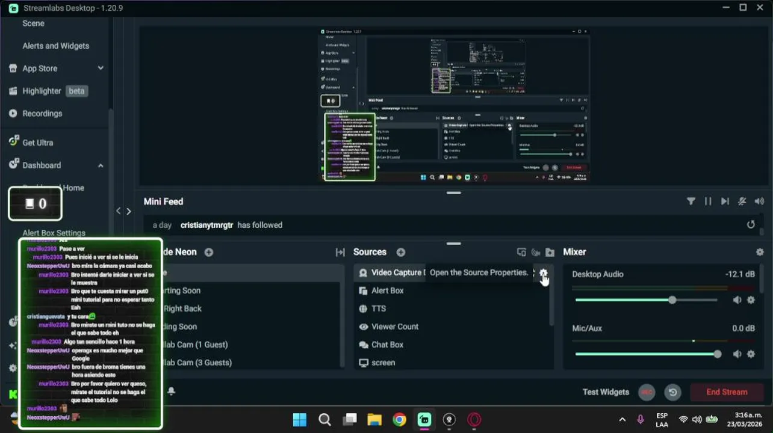Toggle system tray microphone icon

pos(640,420)
